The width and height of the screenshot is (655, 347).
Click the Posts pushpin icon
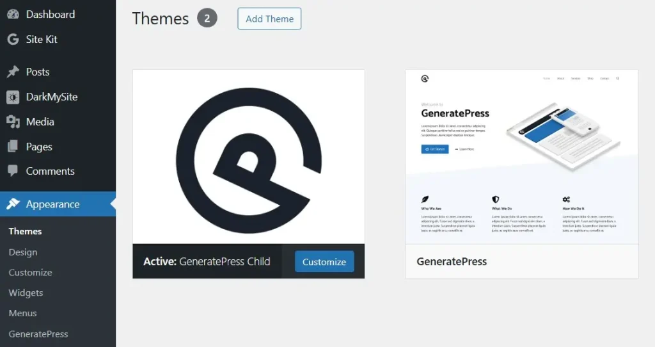(13, 72)
